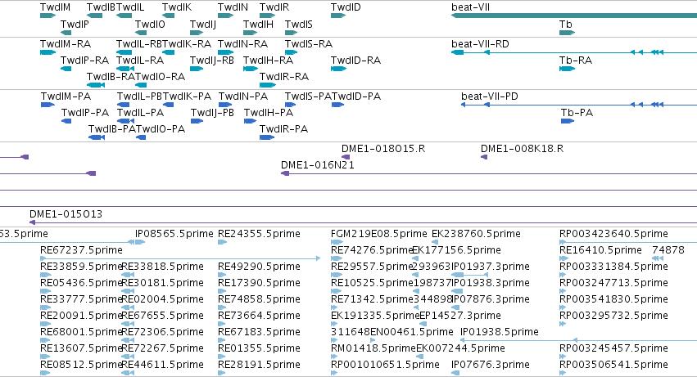
Task: Click the FGM219E08.5prime EST
Action: (337, 242)
